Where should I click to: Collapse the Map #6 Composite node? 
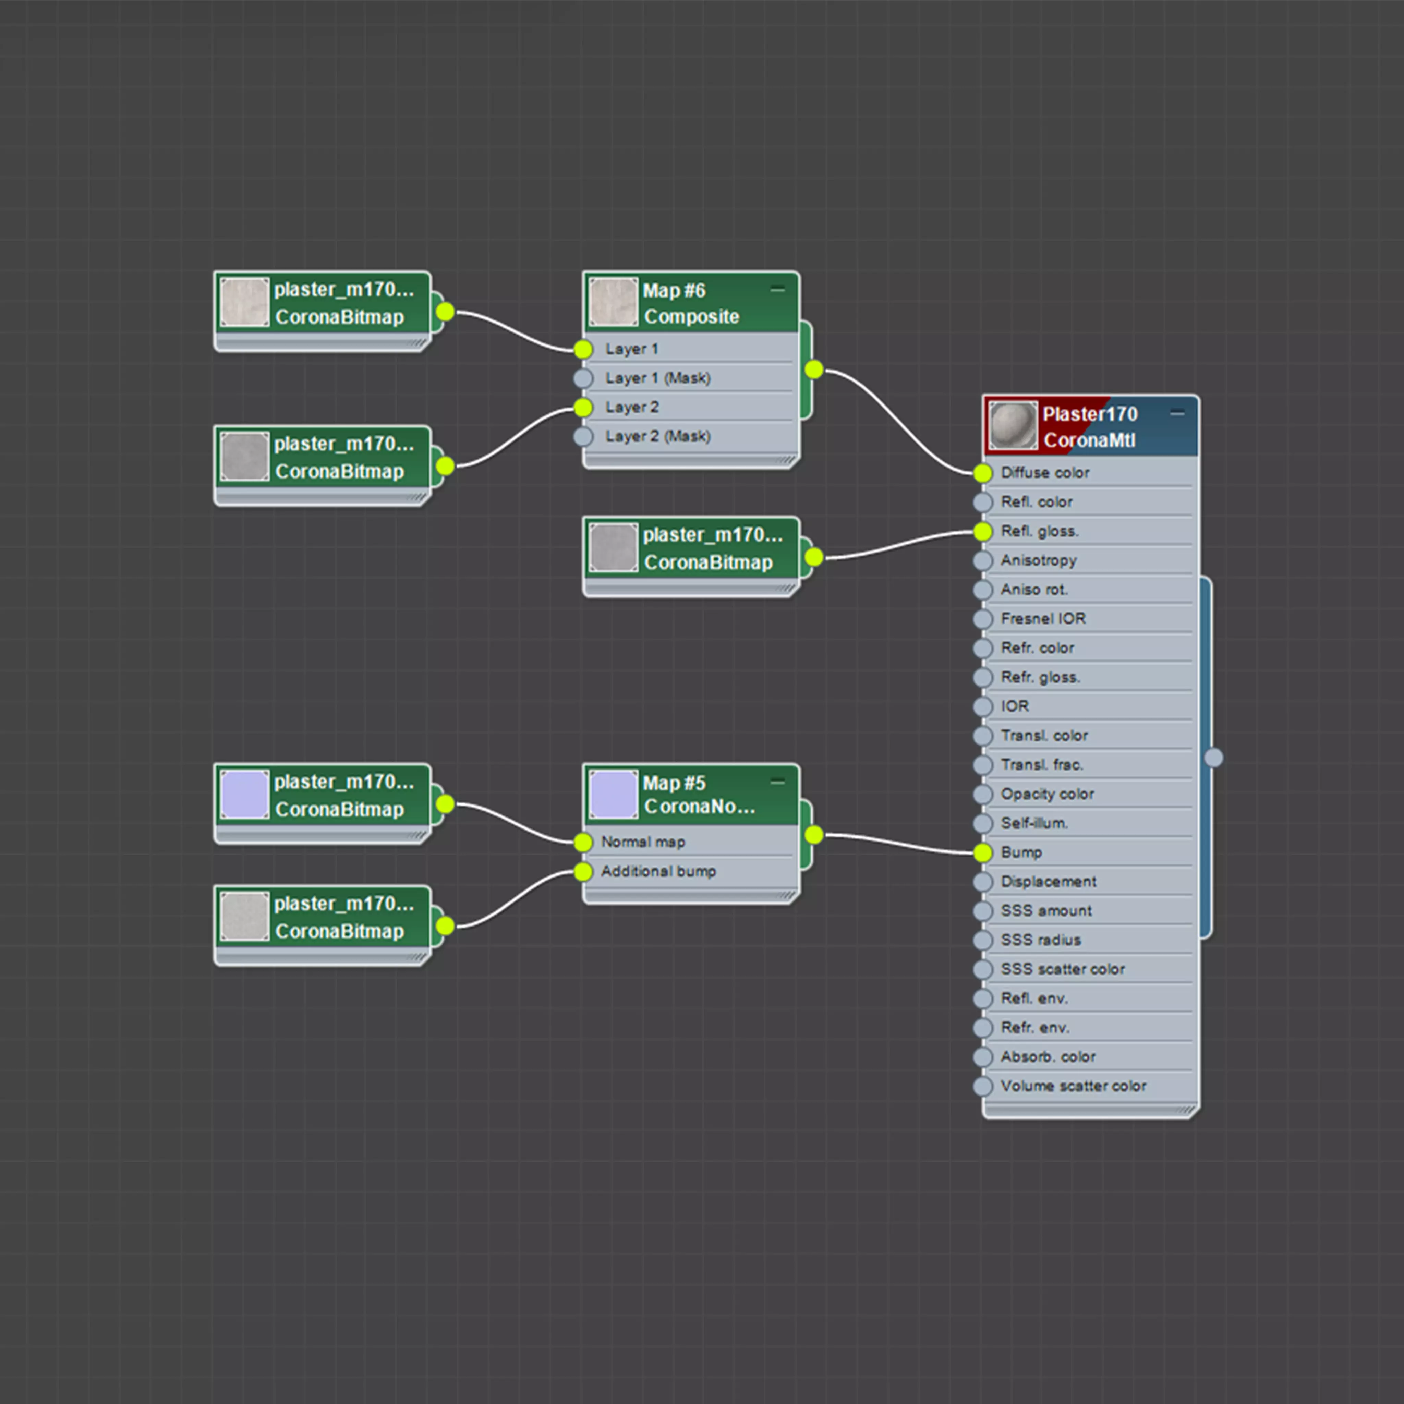(x=777, y=289)
